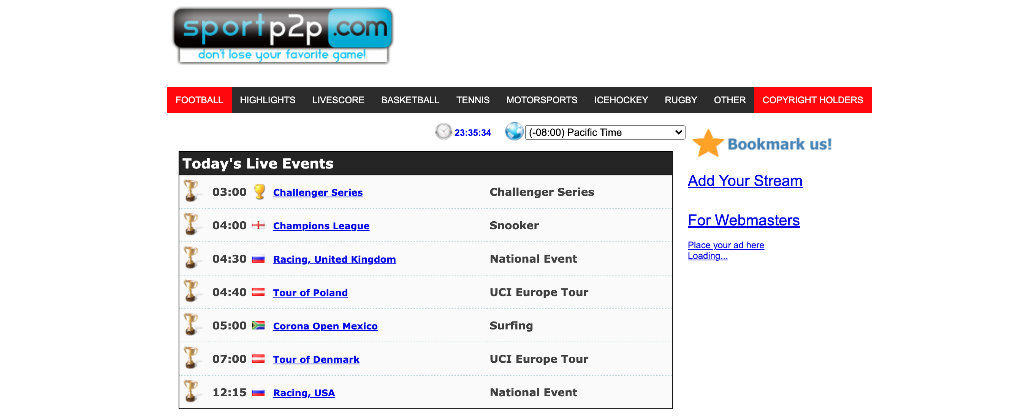Image resolution: width=1020 pixels, height=419 pixels.
Task: Click the clock icon beside the time
Action: (x=443, y=132)
